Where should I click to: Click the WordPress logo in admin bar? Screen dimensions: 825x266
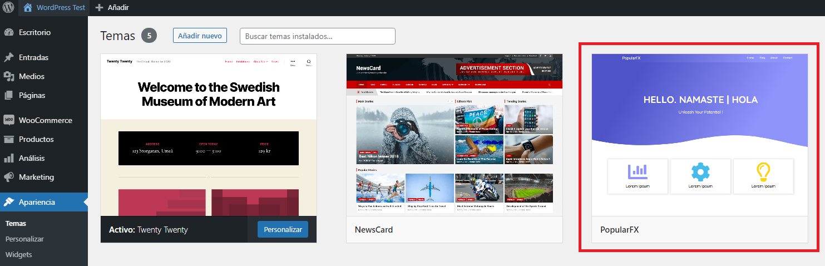click(x=9, y=8)
